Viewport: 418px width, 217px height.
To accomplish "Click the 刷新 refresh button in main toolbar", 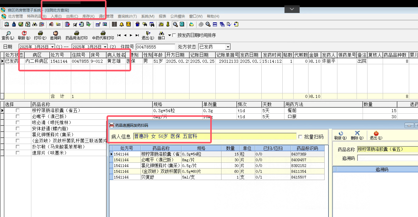I will pyautogui.click(x=24, y=35).
